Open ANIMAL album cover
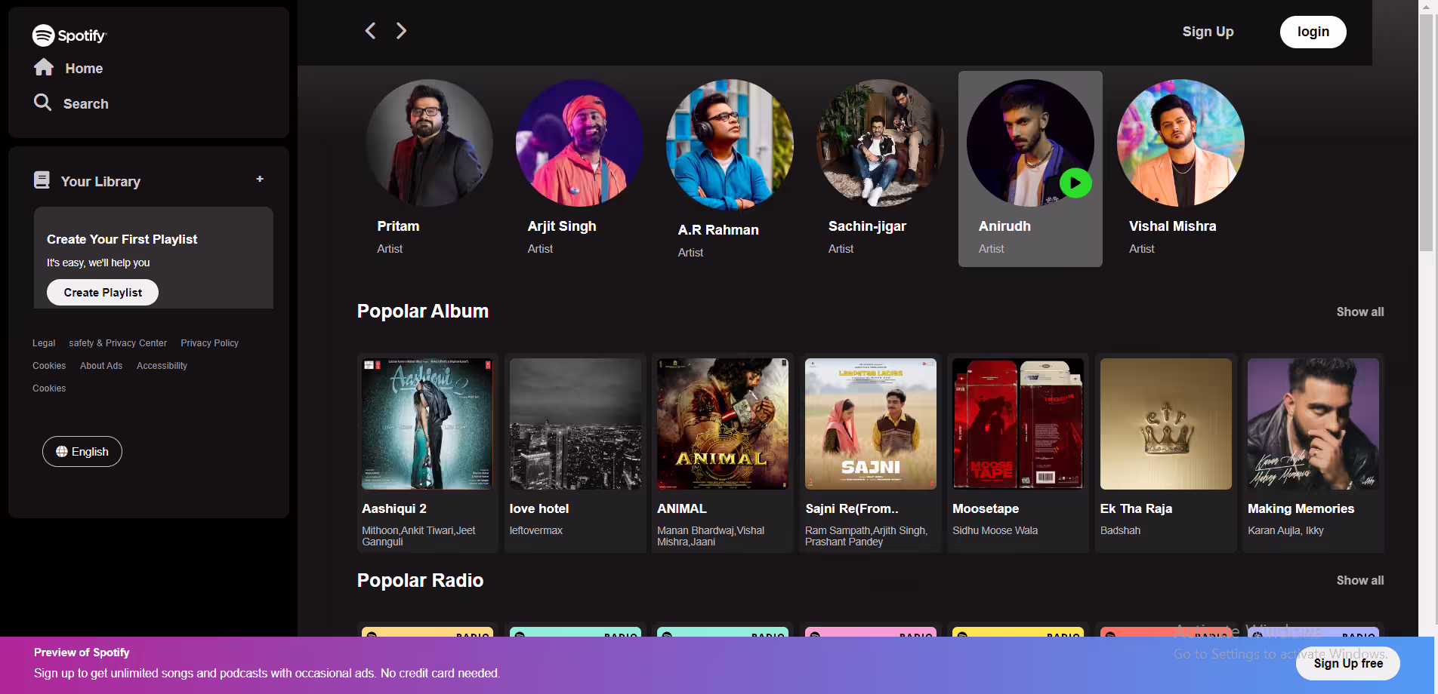 [723, 424]
